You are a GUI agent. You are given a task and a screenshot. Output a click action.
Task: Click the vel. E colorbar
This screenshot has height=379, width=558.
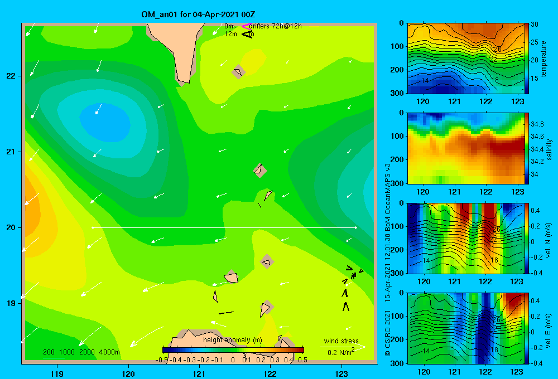click(527, 328)
